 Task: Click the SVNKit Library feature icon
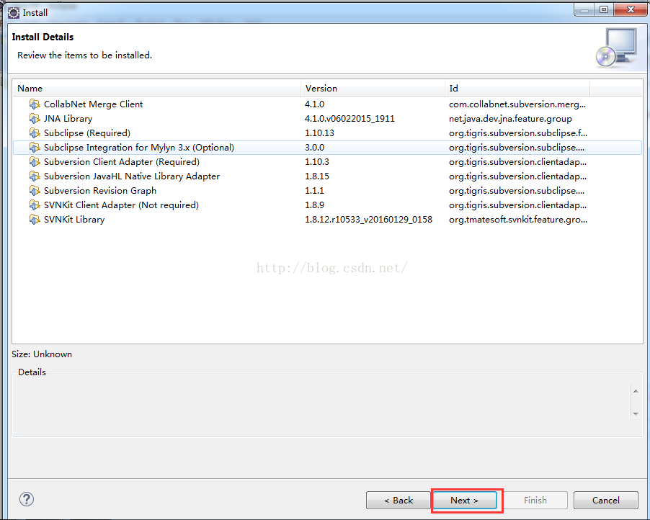(x=35, y=220)
